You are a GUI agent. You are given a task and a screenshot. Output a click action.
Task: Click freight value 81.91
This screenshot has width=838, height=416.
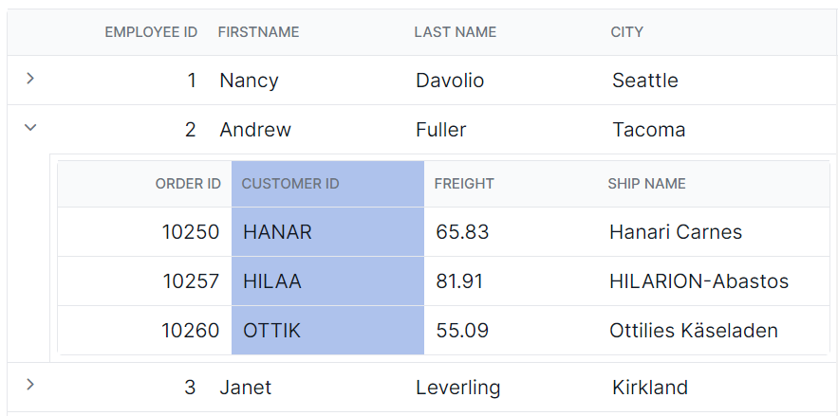tap(459, 281)
